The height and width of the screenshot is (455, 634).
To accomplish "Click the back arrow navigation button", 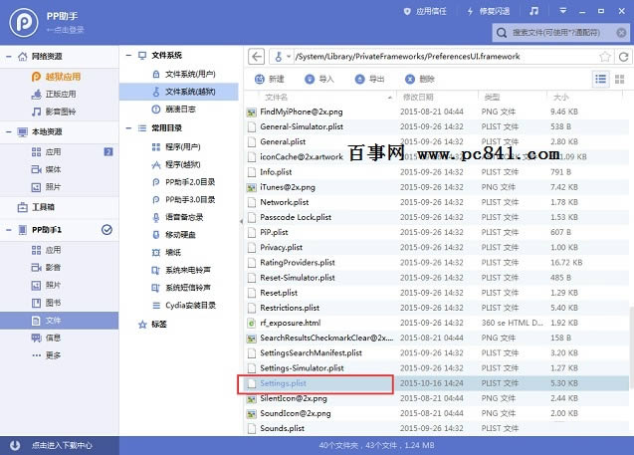I will [257, 56].
